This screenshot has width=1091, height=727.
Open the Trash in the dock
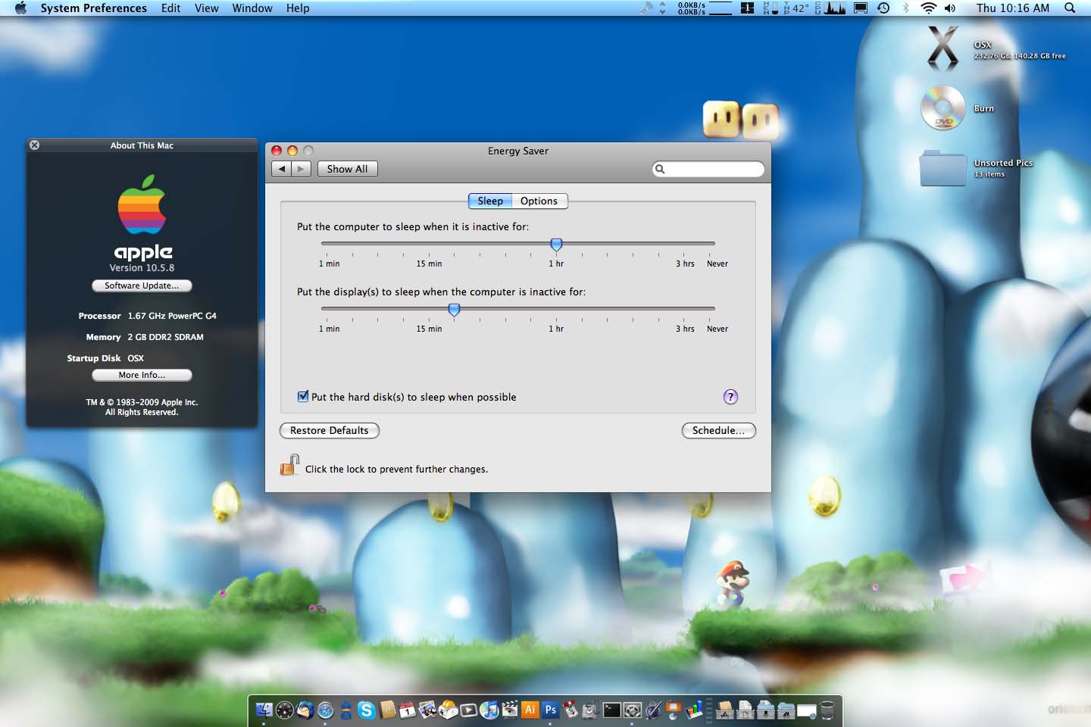point(827,710)
